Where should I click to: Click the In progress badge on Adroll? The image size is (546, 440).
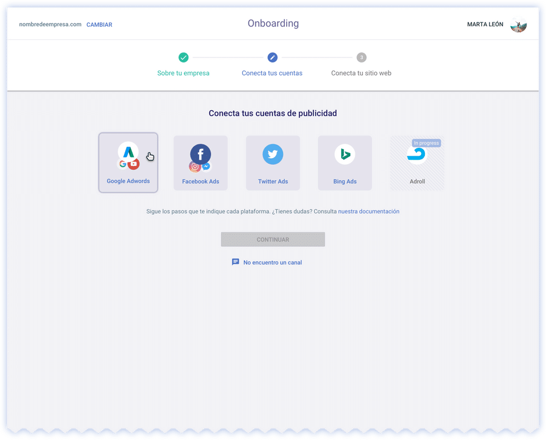(x=426, y=143)
